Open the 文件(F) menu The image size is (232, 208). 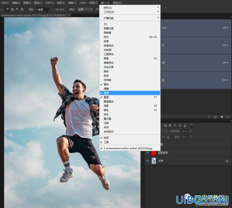[5, 3]
